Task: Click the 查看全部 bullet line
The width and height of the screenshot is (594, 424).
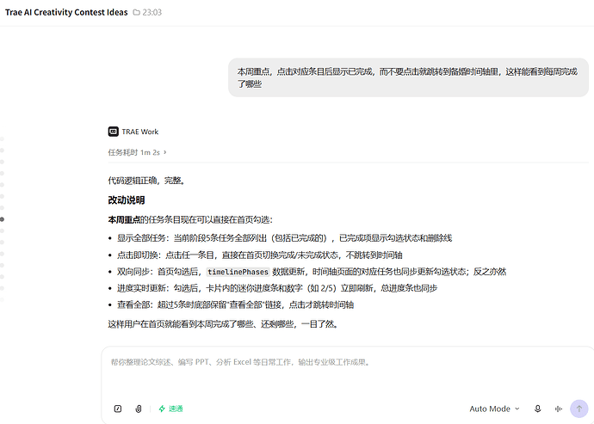Action: tap(235, 304)
